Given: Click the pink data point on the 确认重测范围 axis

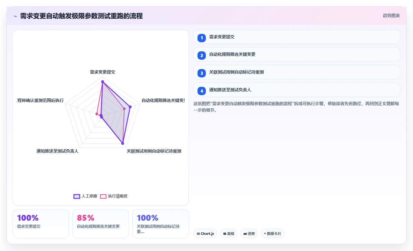Looking at the screenshot, I should 96,114.
